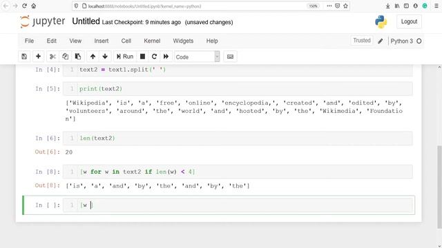The image size is (442, 248).
Task: Open the Edit menu
Action: pos(52,41)
